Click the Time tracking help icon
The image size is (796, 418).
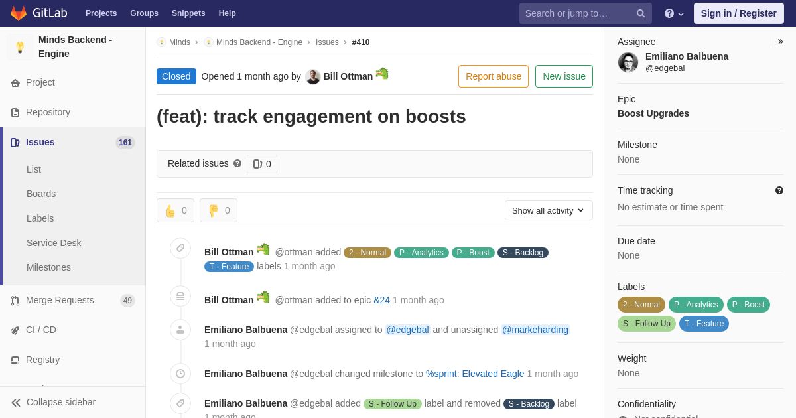point(779,190)
